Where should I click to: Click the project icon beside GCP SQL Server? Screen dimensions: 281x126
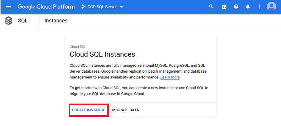[x=83, y=7]
